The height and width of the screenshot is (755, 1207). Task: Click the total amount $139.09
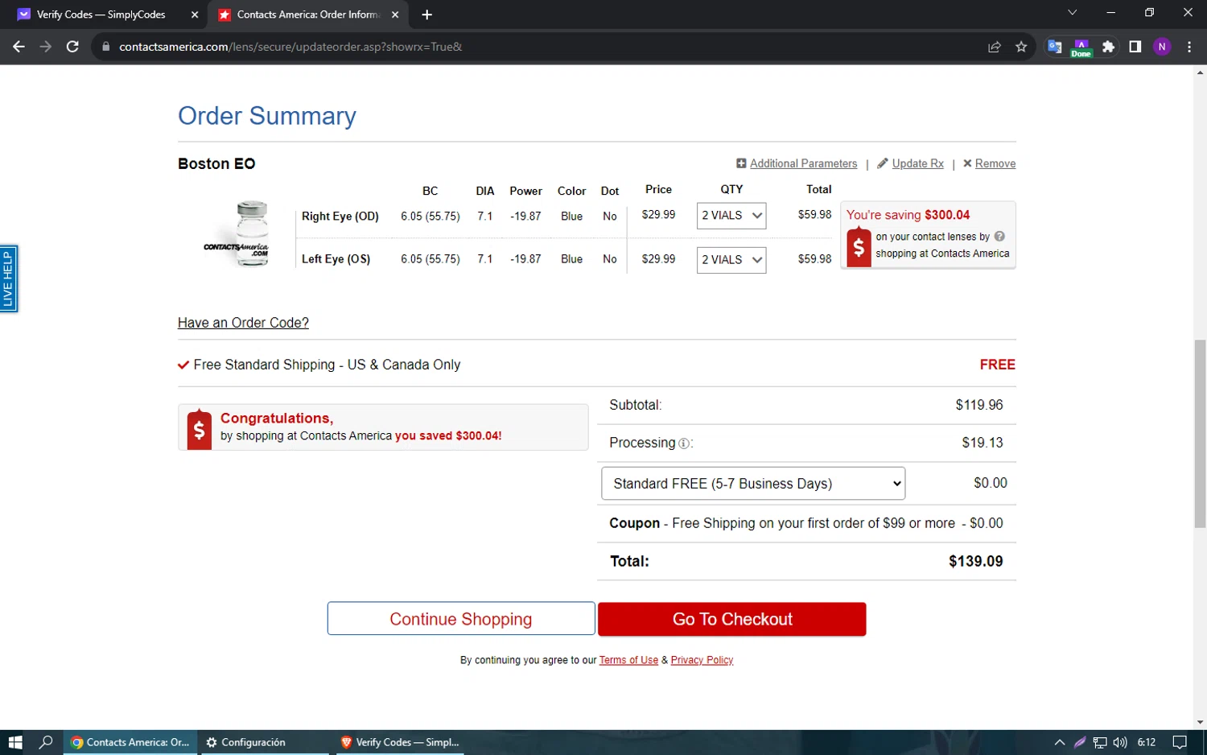coord(975,561)
